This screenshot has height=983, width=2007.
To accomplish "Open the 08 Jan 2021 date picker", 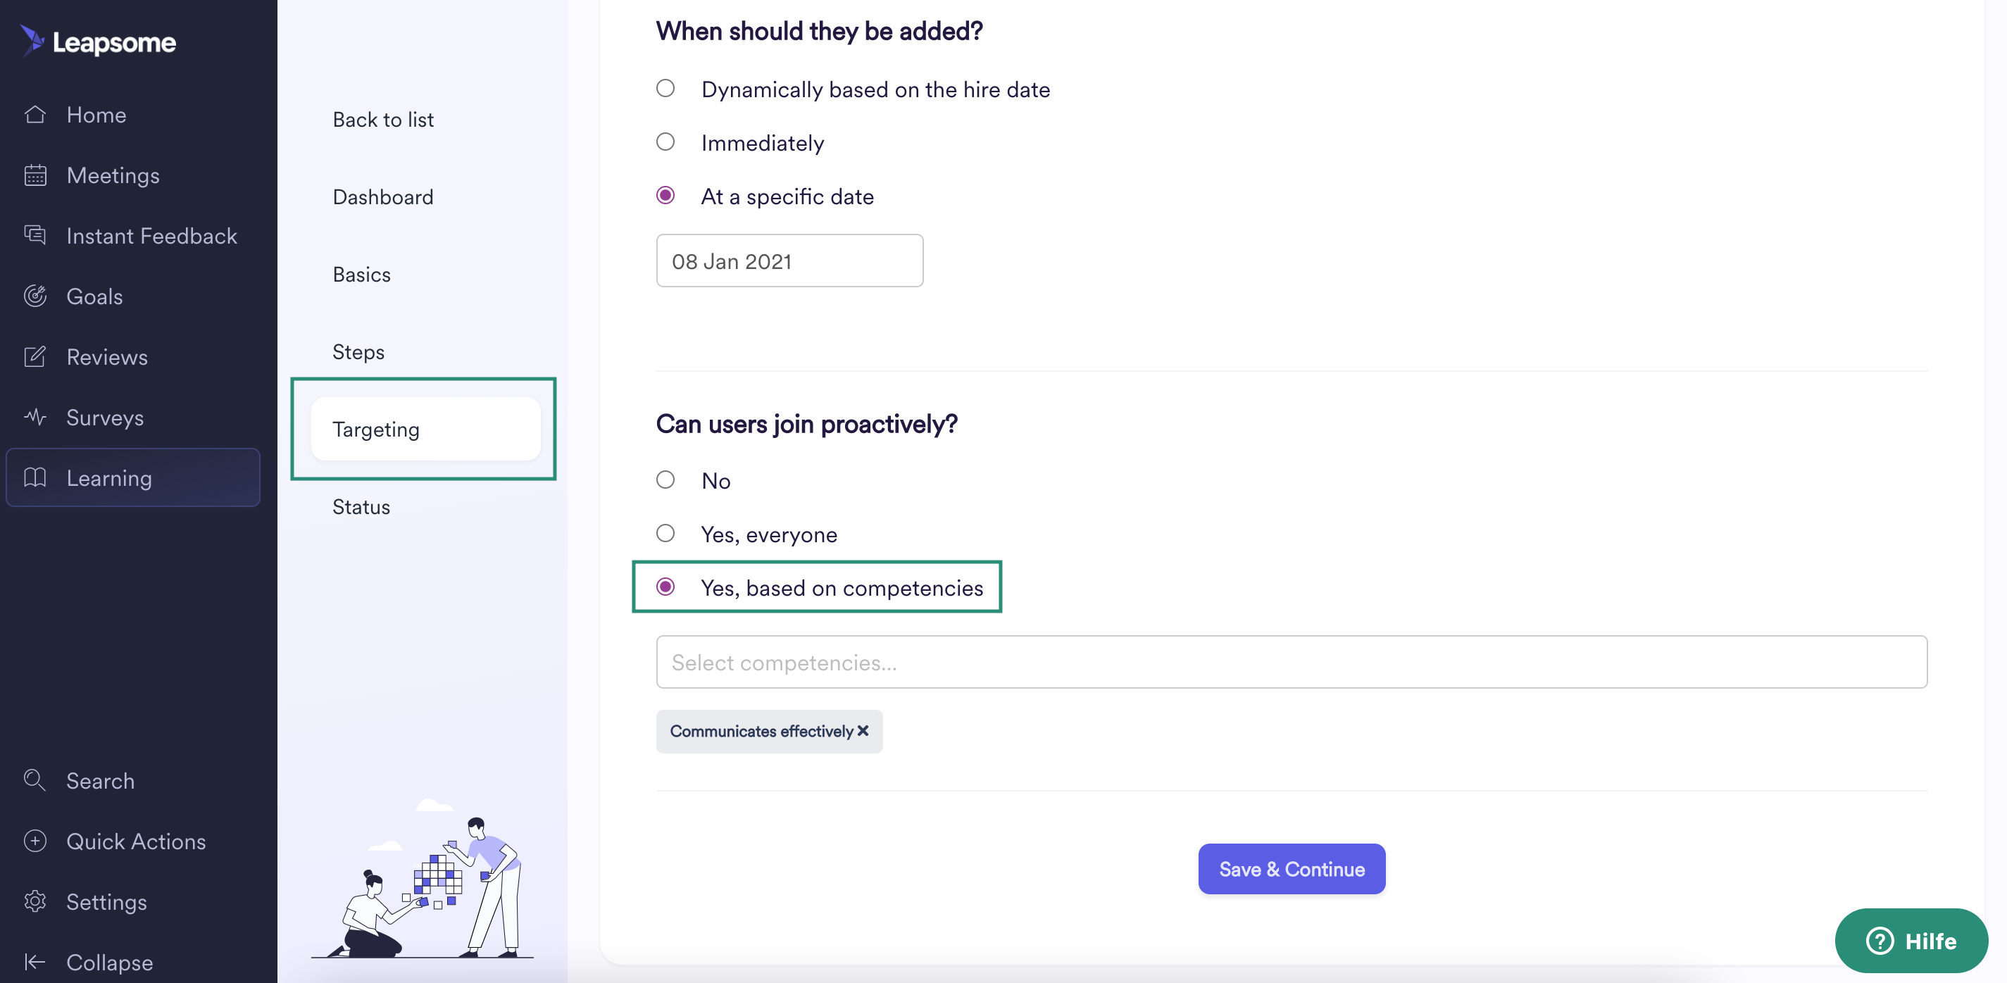I will tap(789, 261).
